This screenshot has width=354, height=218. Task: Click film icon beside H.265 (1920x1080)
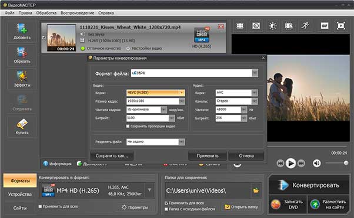coord(82,40)
